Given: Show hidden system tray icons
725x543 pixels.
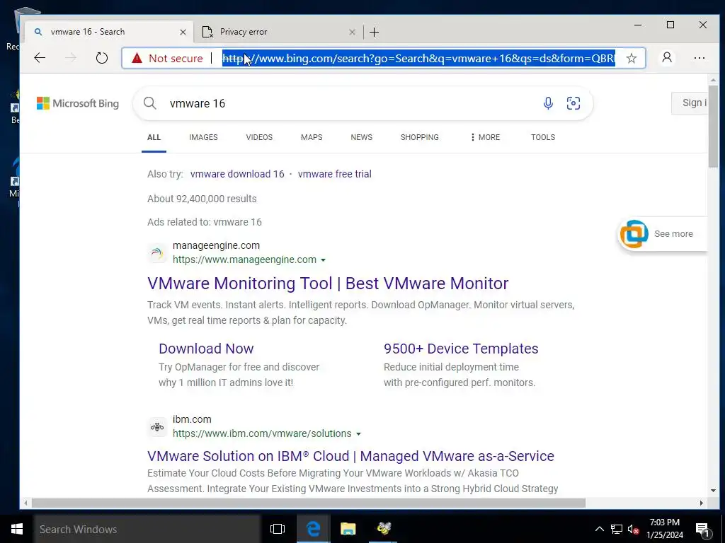Looking at the screenshot, I should pos(599,529).
